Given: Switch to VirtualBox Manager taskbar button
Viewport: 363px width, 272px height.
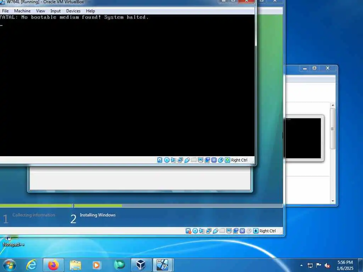Looking at the screenshot, I should [141, 265].
